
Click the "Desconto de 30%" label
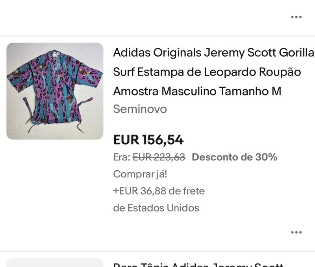click(x=234, y=157)
